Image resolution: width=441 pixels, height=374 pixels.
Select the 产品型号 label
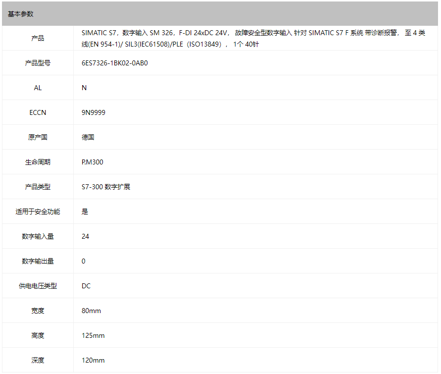(x=38, y=63)
